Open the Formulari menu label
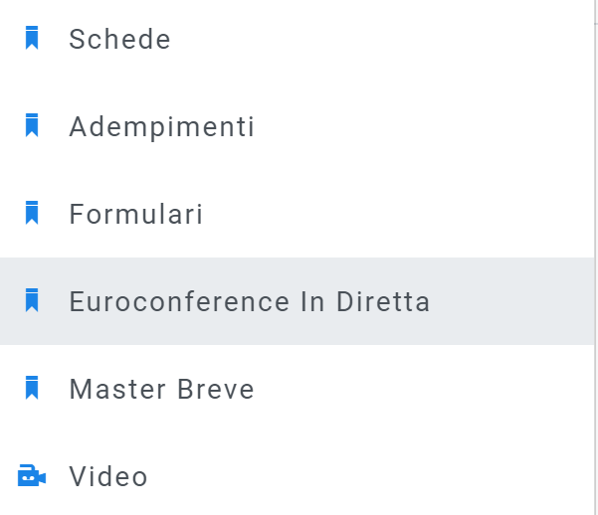Viewport: 598px width, 515px height. pyautogui.click(x=135, y=215)
